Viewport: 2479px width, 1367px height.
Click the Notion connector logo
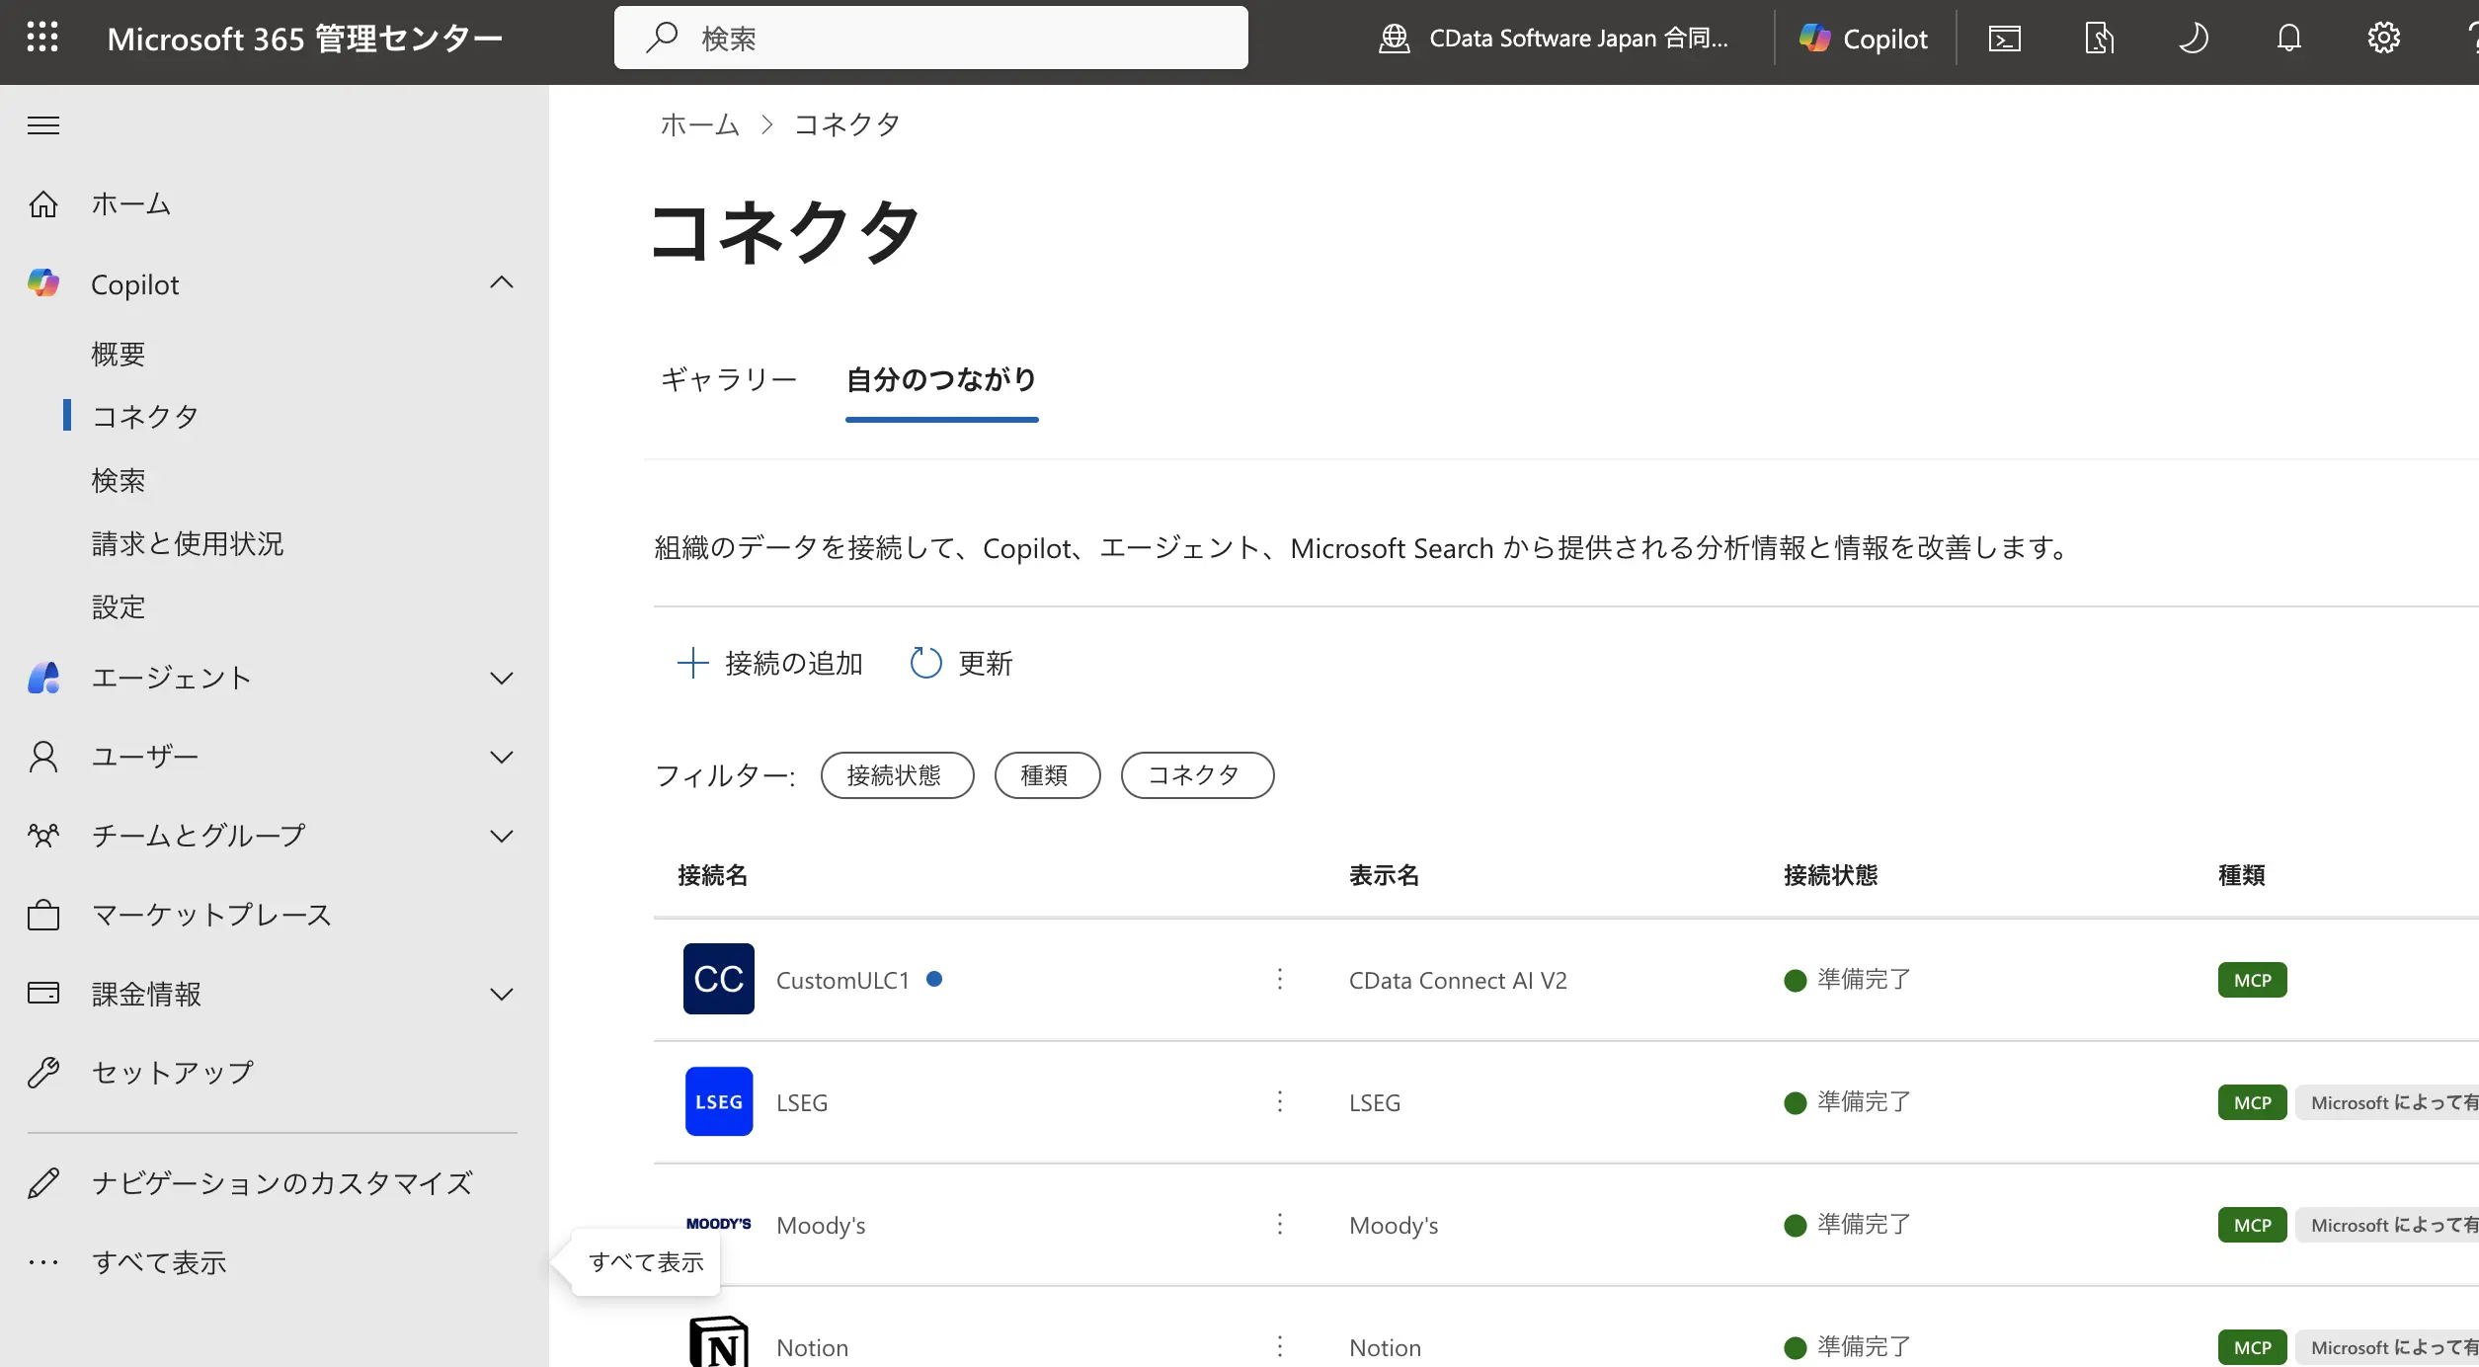(719, 1341)
